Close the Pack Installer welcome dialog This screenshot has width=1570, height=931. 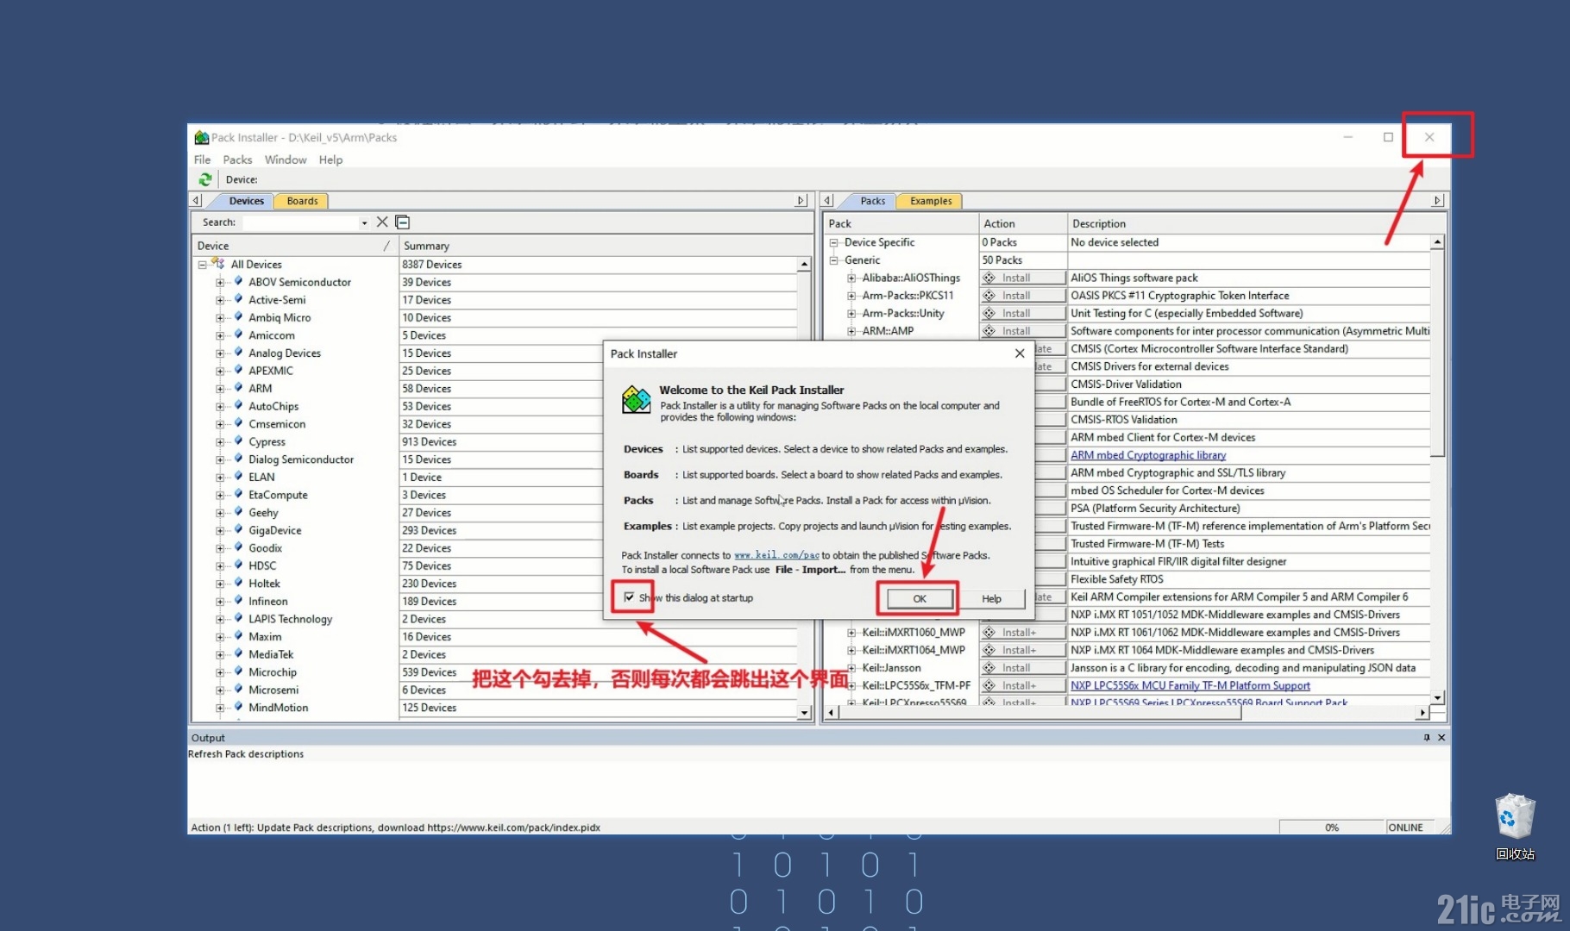(1020, 353)
